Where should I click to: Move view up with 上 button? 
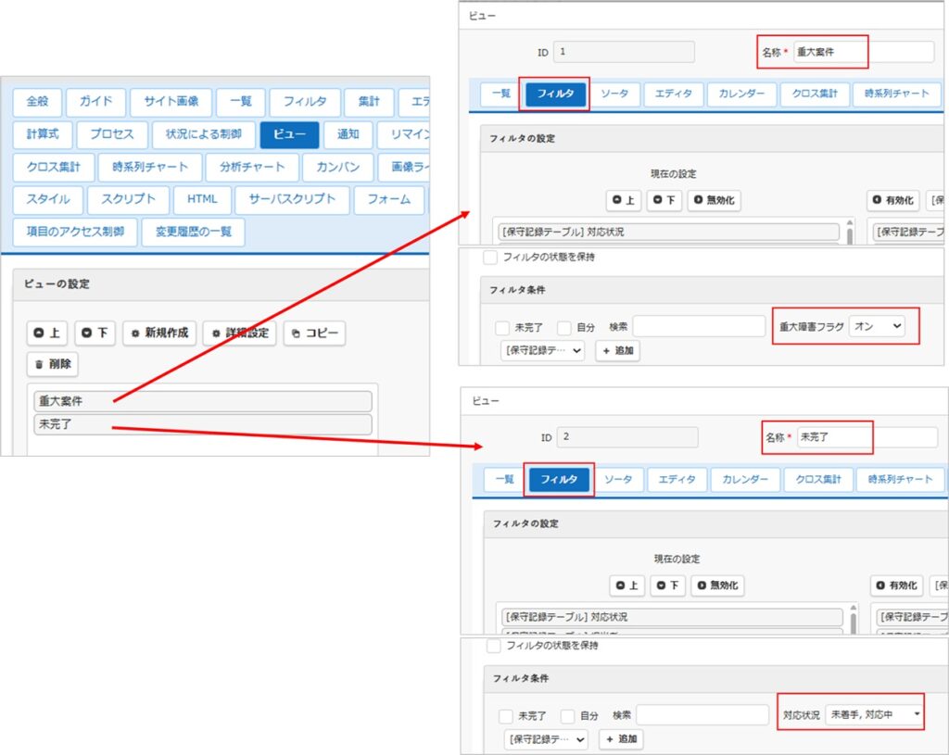(x=46, y=333)
